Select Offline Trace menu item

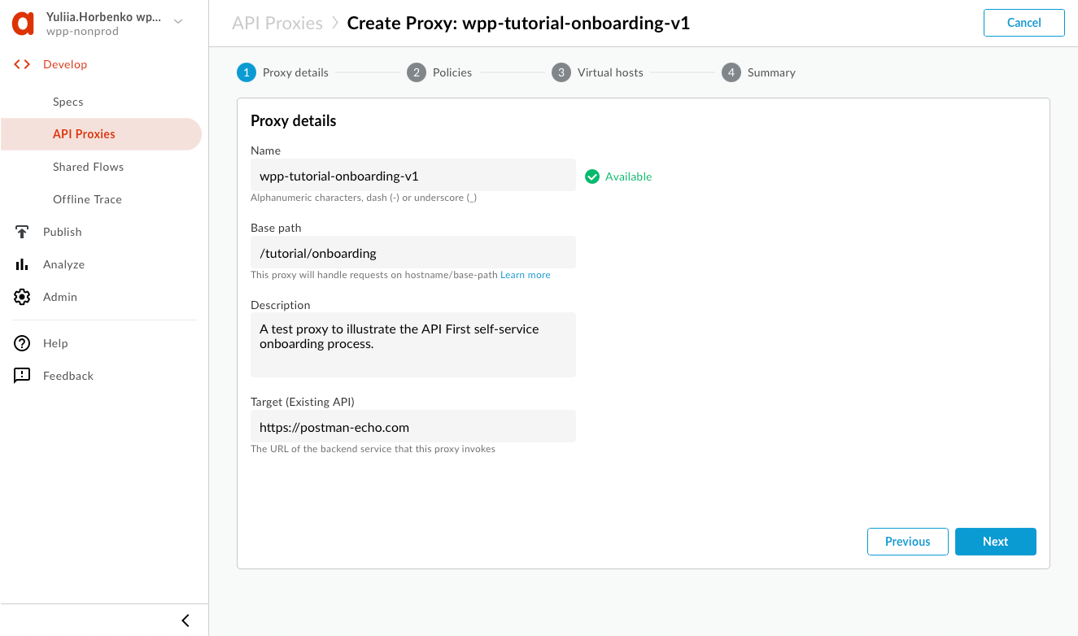pyautogui.click(x=87, y=199)
